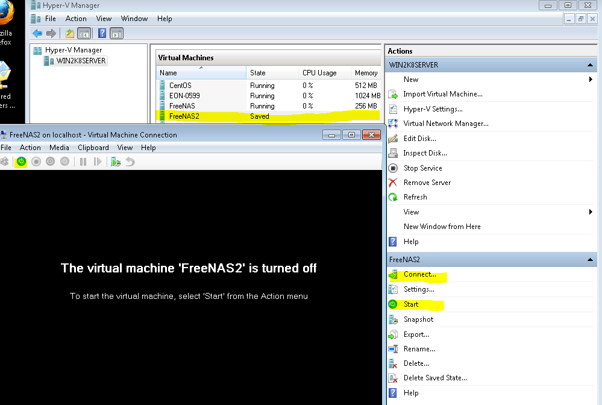This screenshot has height=405, width=602.
Task: Open the Action menu in Hyper-V Manager
Action: coord(76,19)
